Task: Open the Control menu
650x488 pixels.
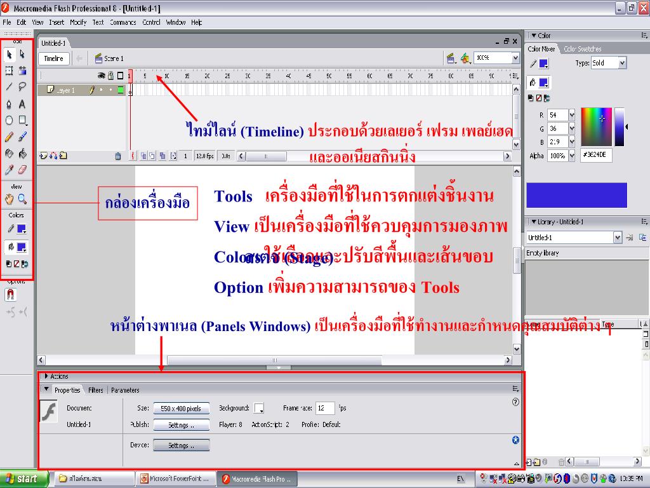Action: (151, 22)
